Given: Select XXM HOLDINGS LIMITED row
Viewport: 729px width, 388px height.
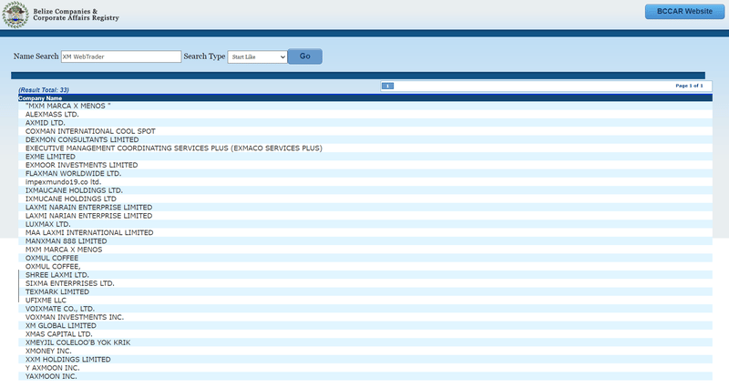Looking at the screenshot, I should coord(365,359).
